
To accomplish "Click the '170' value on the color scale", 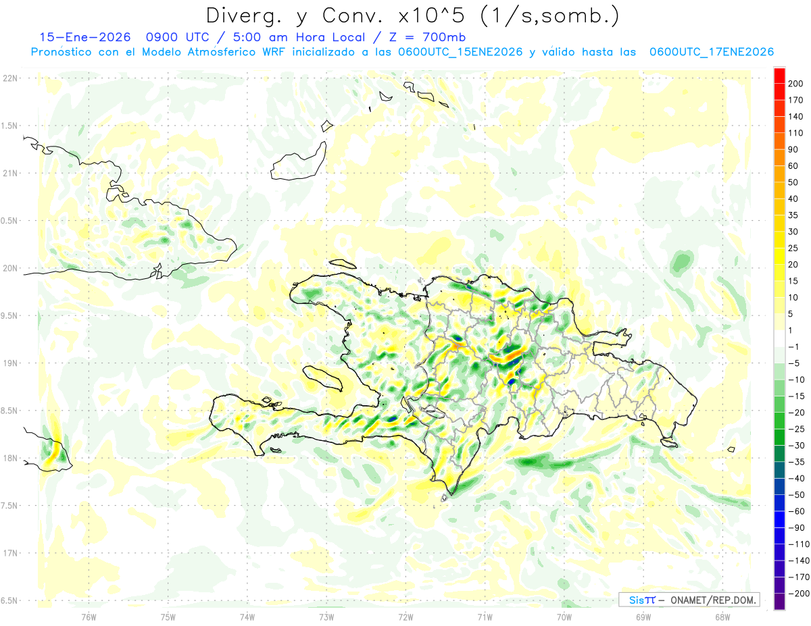I will [x=796, y=100].
